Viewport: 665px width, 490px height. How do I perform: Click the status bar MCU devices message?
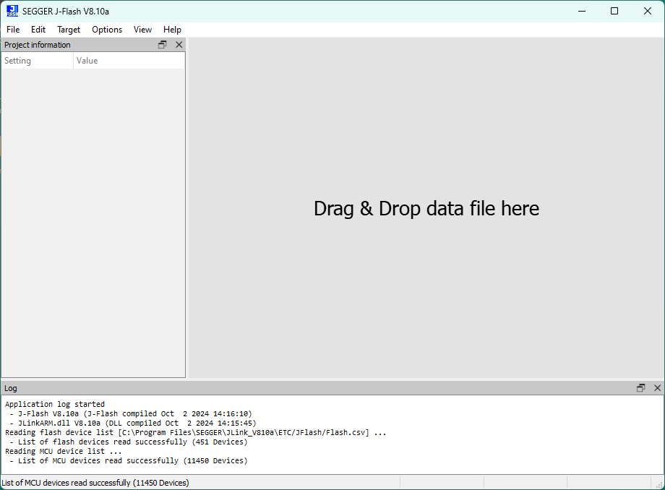(x=95, y=483)
